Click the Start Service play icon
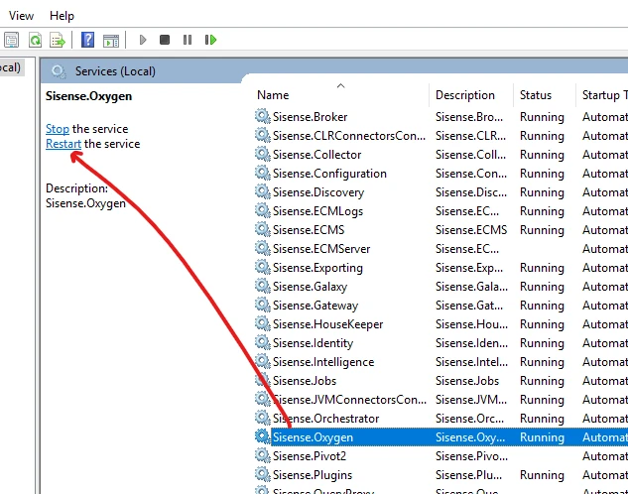This screenshot has width=628, height=494. point(143,40)
